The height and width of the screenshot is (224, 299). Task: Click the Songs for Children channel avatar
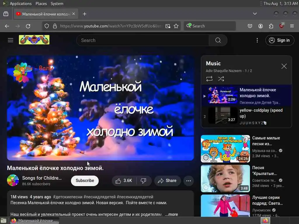13,180
